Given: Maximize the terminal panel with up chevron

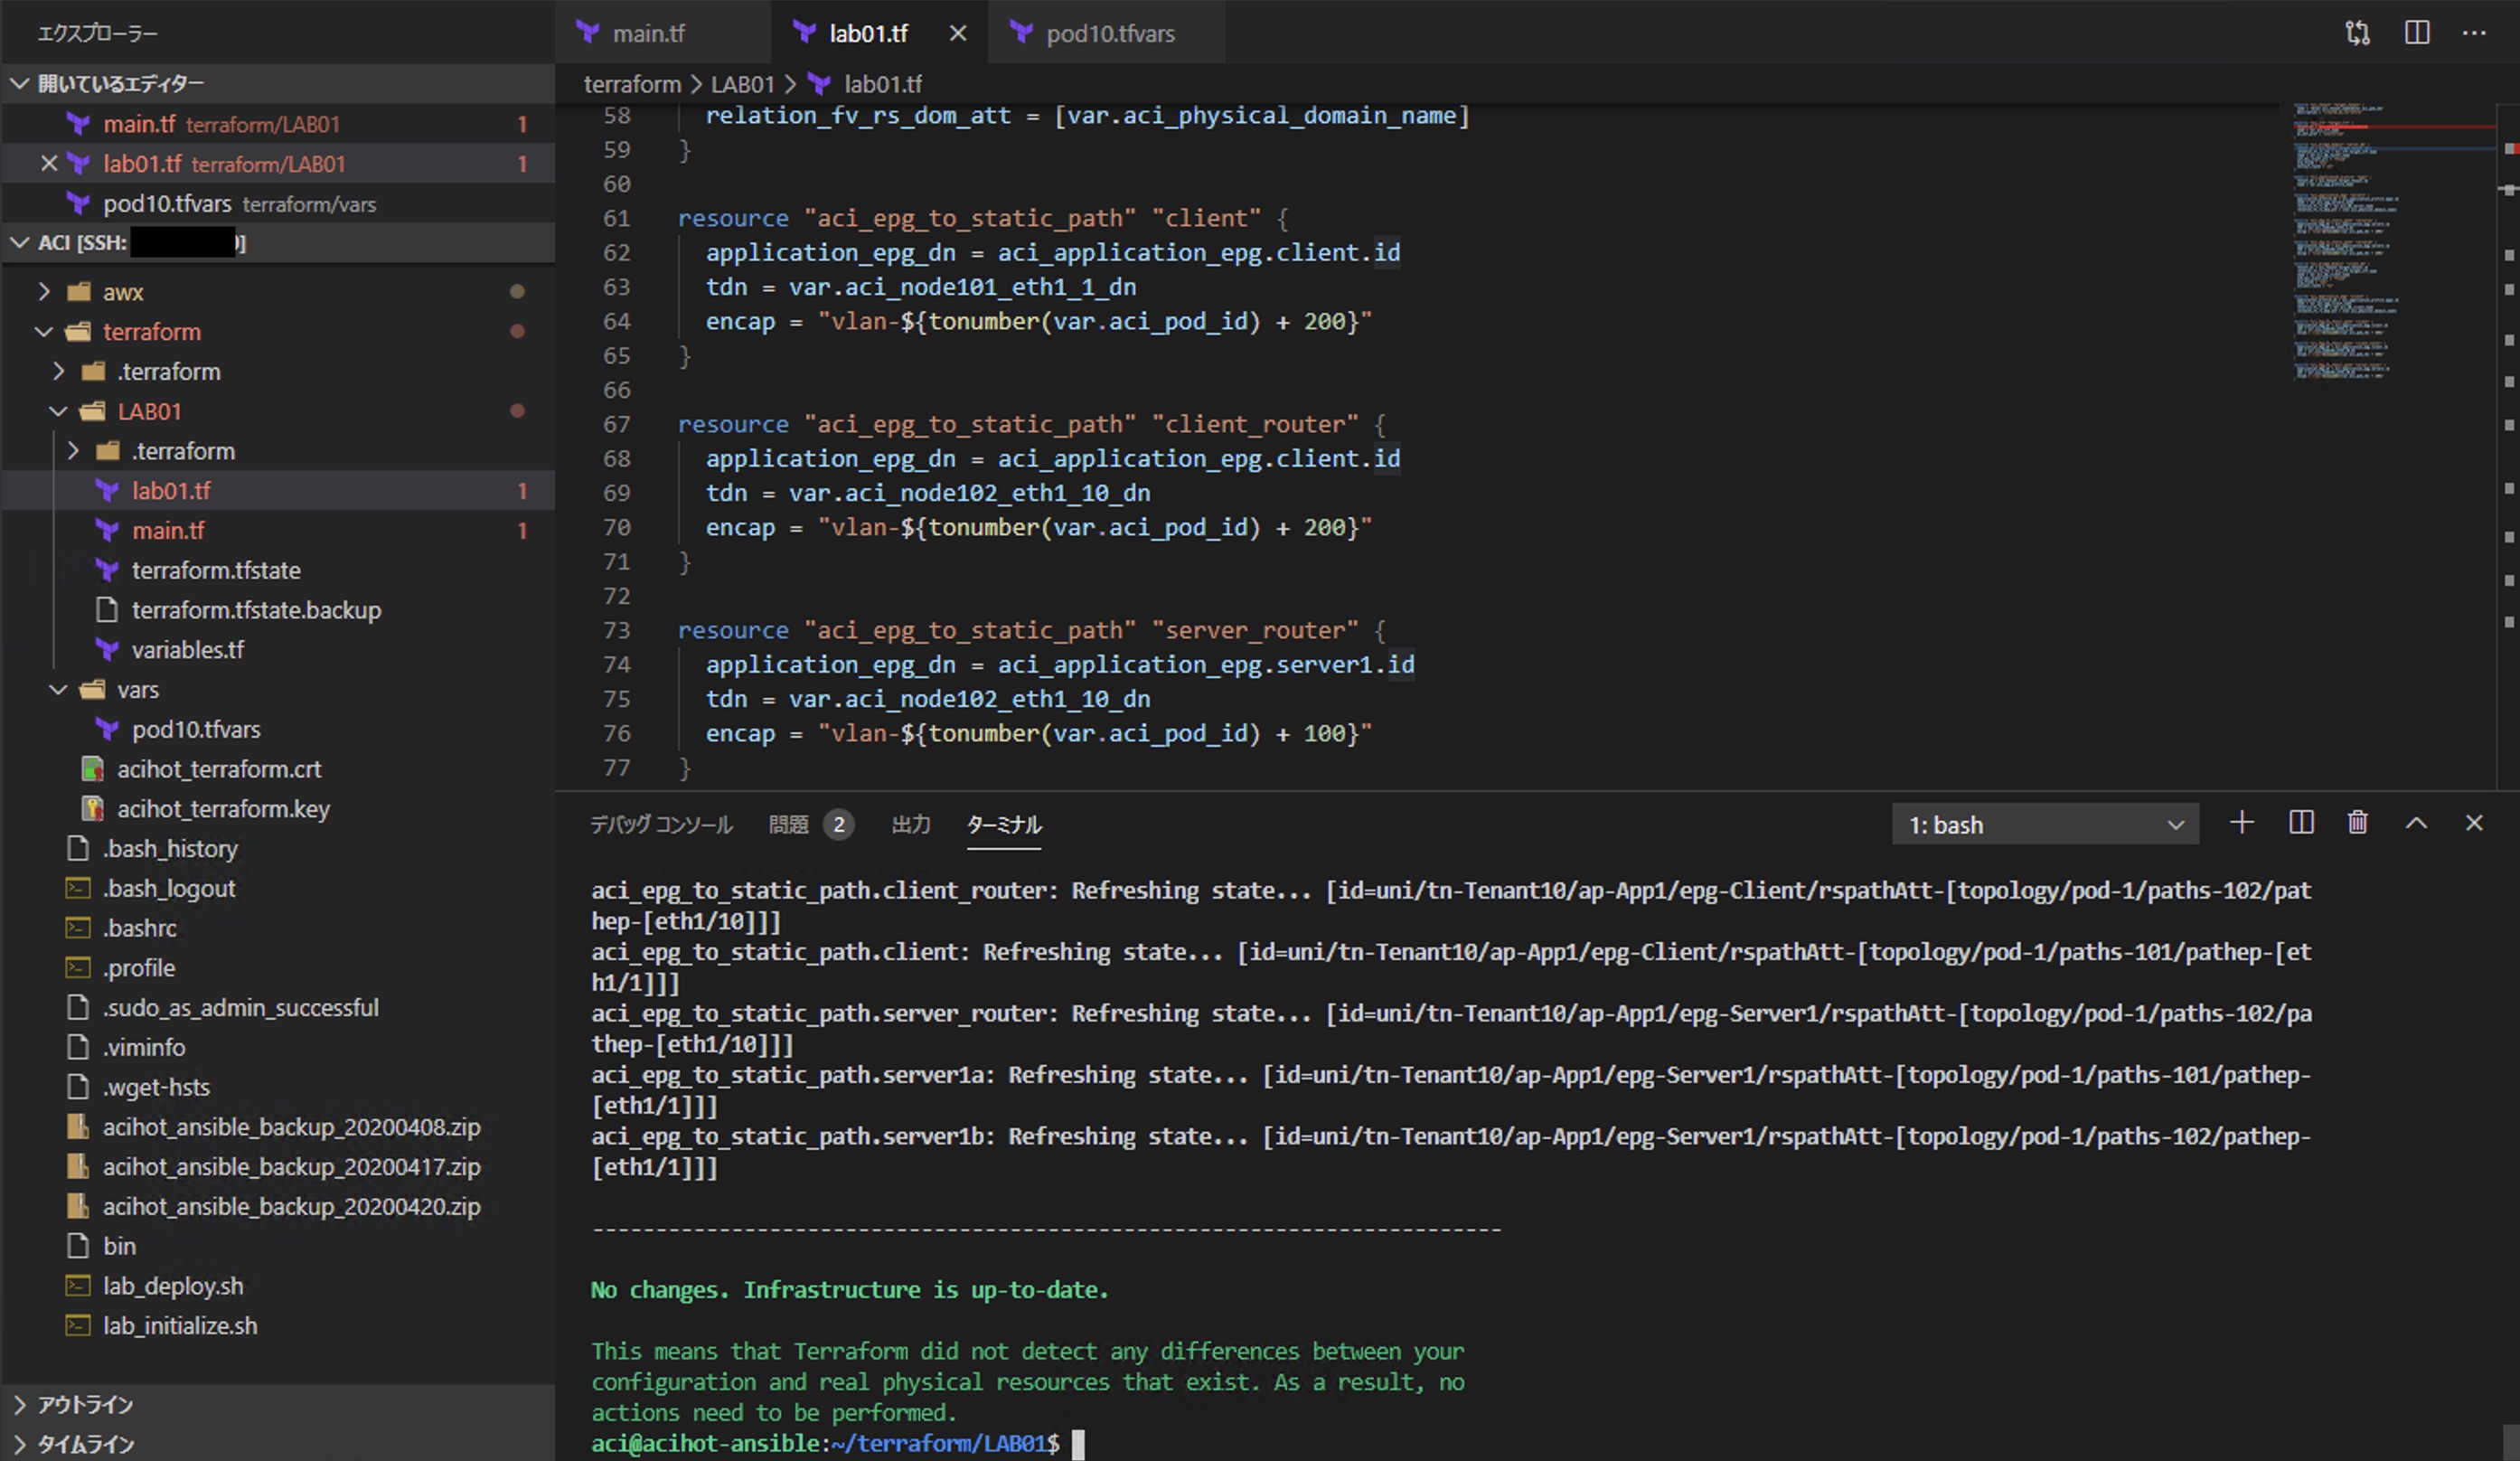Looking at the screenshot, I should 2416,823.
